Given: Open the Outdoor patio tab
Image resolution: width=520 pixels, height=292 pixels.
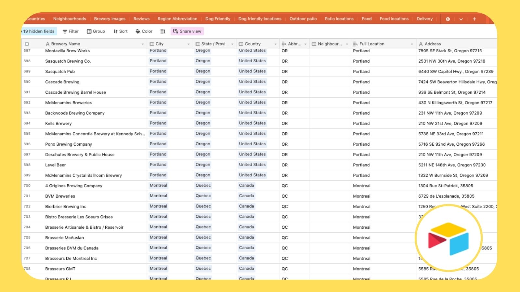Looking at the screenshot, I should (x=303, y=19).
